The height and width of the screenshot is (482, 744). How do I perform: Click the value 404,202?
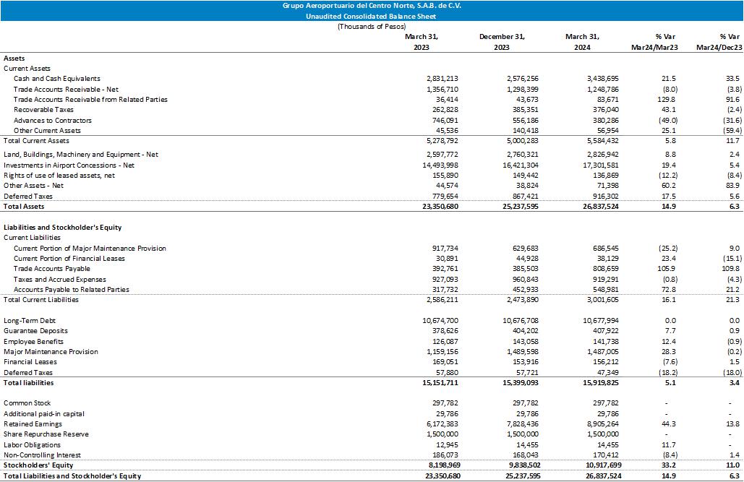[526, 331]
